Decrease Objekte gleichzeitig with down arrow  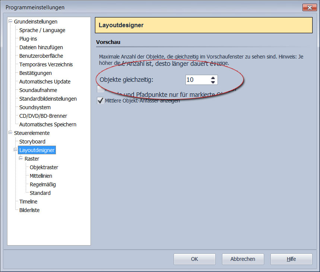click(213, 82)
